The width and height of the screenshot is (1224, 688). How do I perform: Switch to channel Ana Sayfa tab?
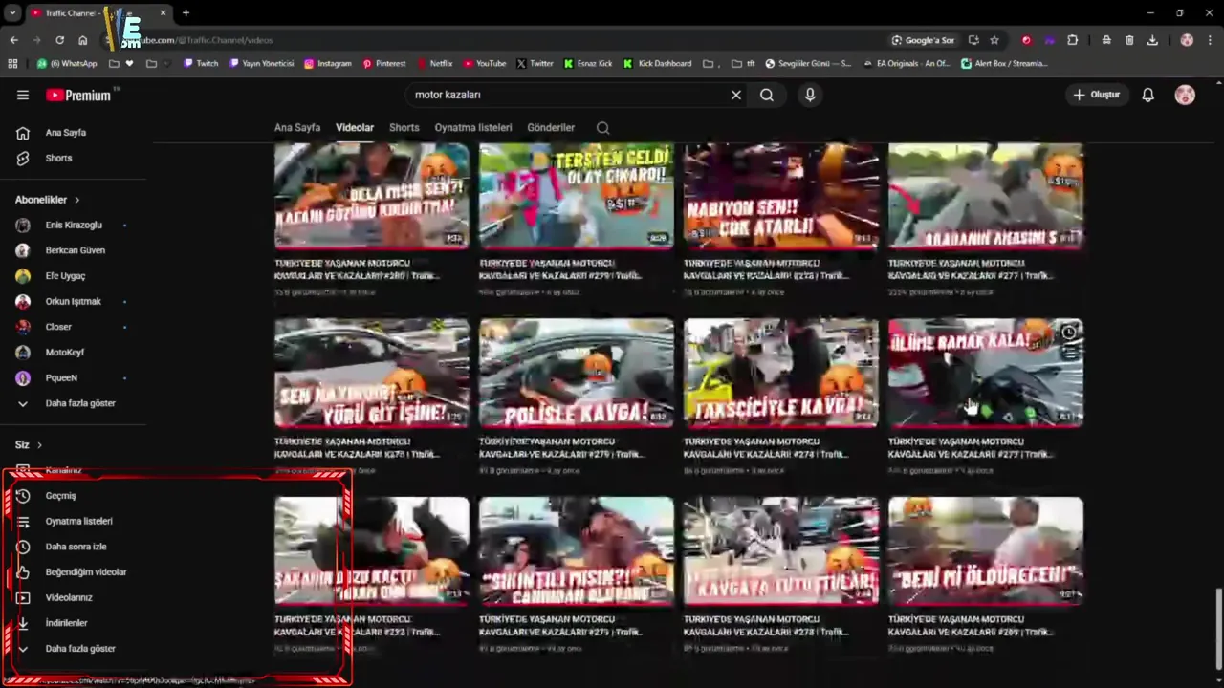pyautogui.click(x=297, y=127)
